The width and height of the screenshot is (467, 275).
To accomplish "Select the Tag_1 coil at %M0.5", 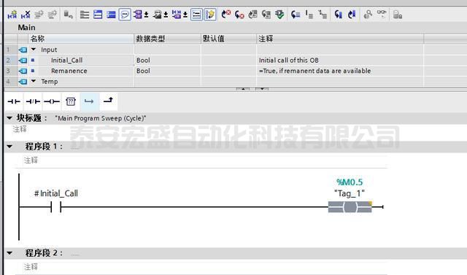I will click(x=350, y=207).
